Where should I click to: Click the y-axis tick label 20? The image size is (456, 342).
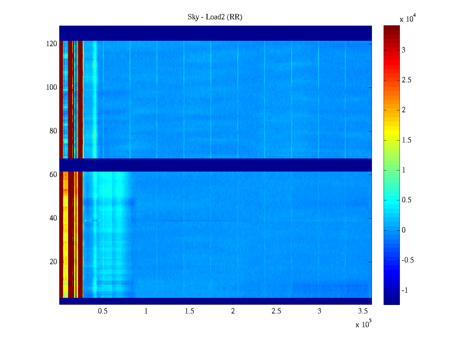pyautogui.click(x=53, y=262)
